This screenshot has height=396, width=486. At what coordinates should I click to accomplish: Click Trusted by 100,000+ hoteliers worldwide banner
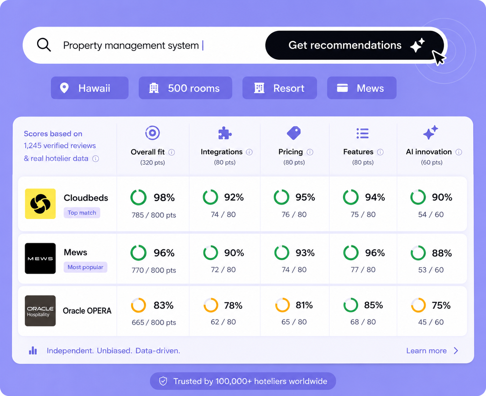pos(243,381)
